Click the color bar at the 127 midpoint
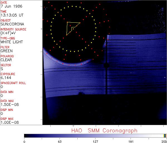This screenshot has height=143, width=167. point(95,136)
